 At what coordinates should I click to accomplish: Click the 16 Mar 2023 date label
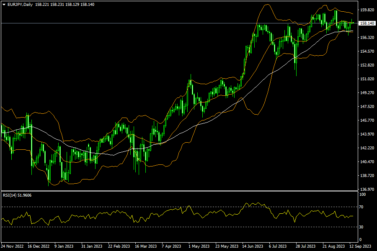point(146,246)
